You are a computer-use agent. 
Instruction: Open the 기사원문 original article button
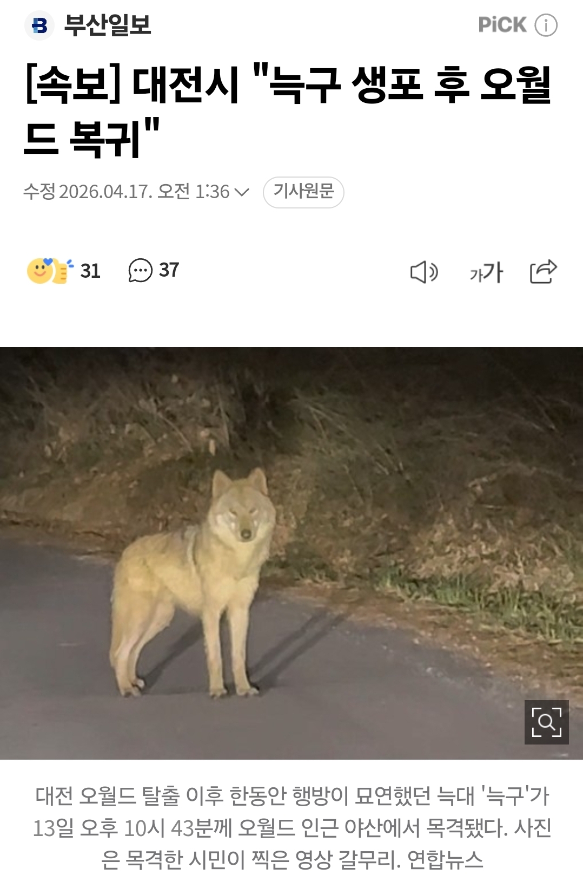pyautogui.click(x=303, y=192)
